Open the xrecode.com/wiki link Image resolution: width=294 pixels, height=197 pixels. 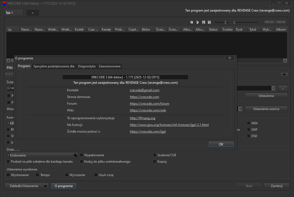pyautogui.click(x=148, y=110)
